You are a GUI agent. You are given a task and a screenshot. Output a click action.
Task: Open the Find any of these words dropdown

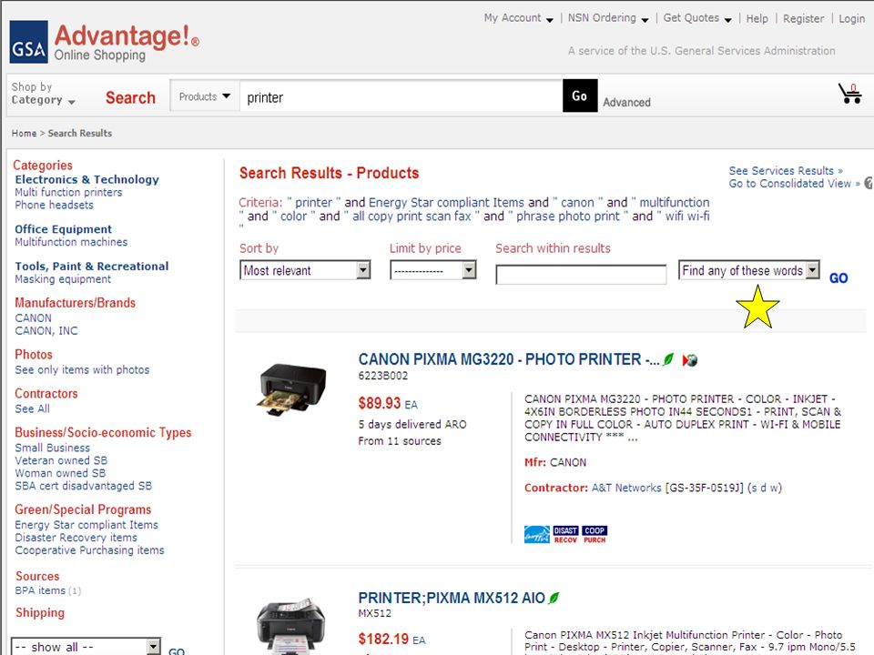coord(749,270)
